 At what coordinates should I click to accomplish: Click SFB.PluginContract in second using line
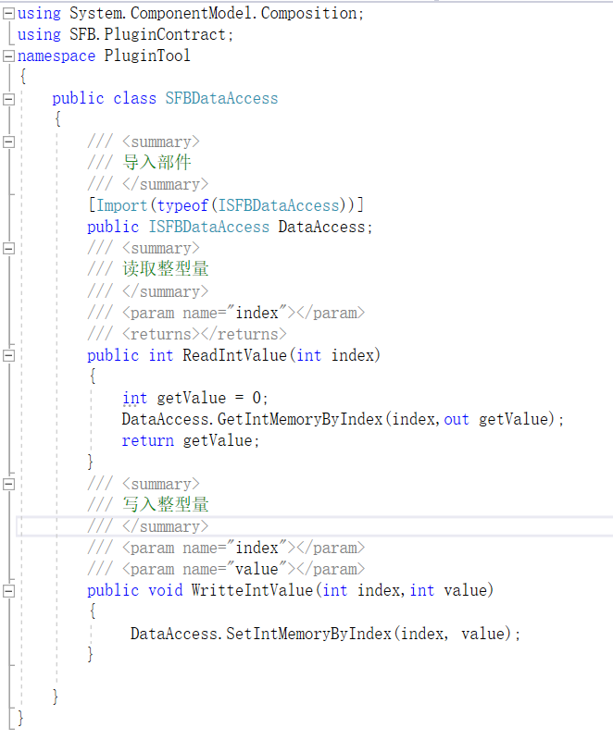[x=148, y=34]
